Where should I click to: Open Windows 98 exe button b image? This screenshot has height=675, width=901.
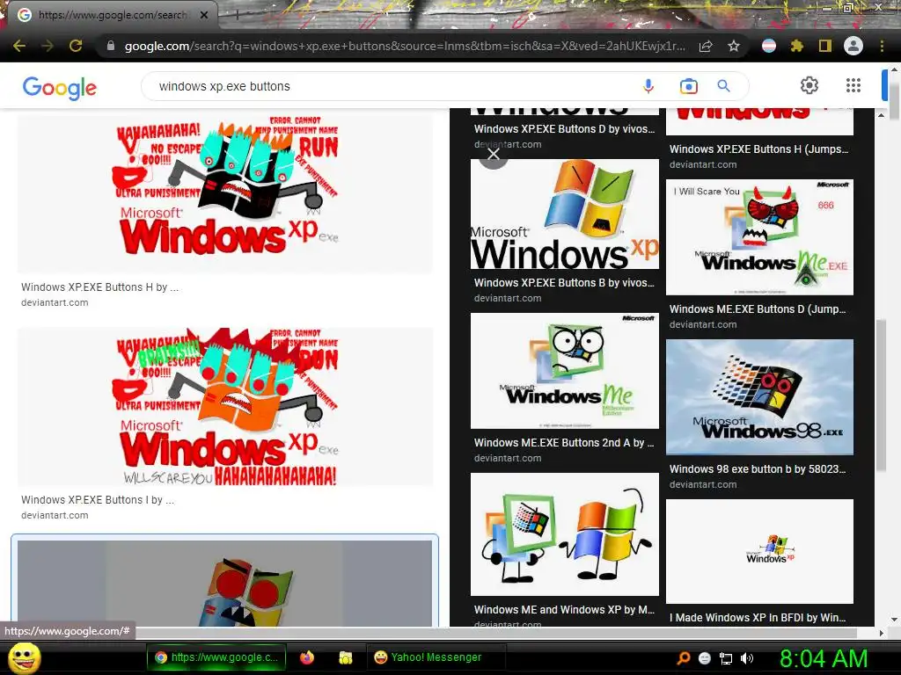click(759, 396)
